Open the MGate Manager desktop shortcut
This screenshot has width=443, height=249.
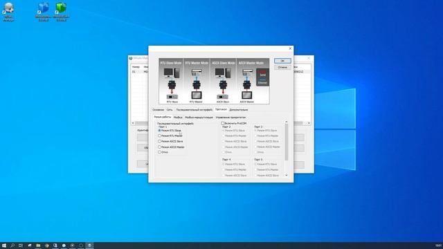[x=8, y=12]
